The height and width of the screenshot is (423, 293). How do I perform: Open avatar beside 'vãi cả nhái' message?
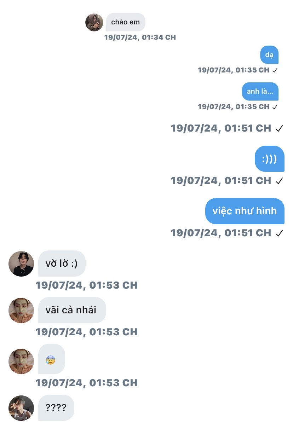[x=21, y=310]
